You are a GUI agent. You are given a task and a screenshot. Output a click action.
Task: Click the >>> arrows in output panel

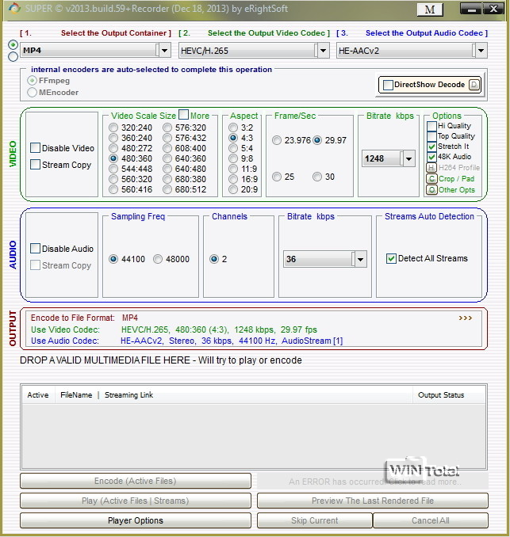pos(465,318)
